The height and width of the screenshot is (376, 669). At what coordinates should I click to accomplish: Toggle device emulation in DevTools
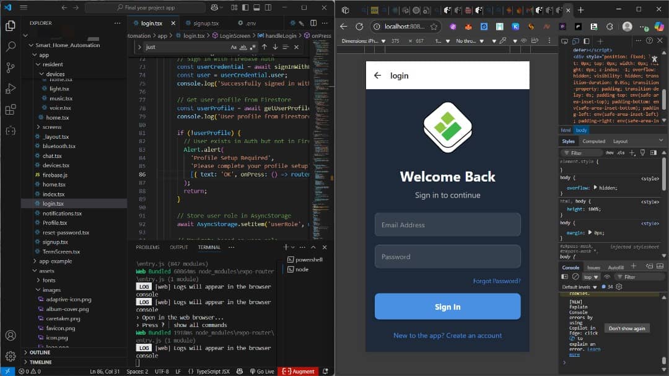(575, 41)
